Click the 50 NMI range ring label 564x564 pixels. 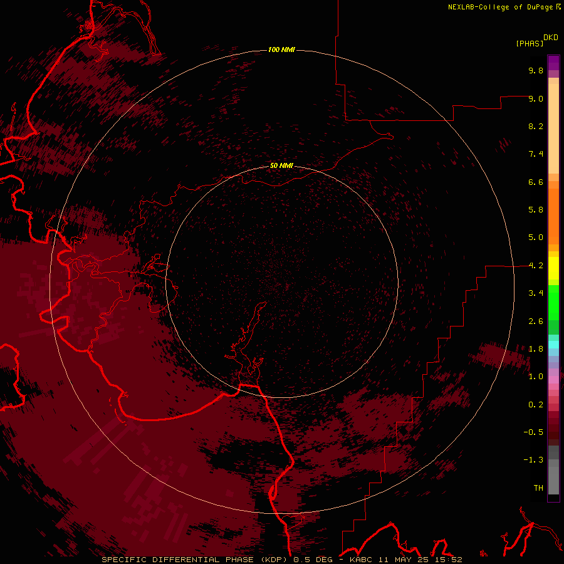tap(281, 166)
